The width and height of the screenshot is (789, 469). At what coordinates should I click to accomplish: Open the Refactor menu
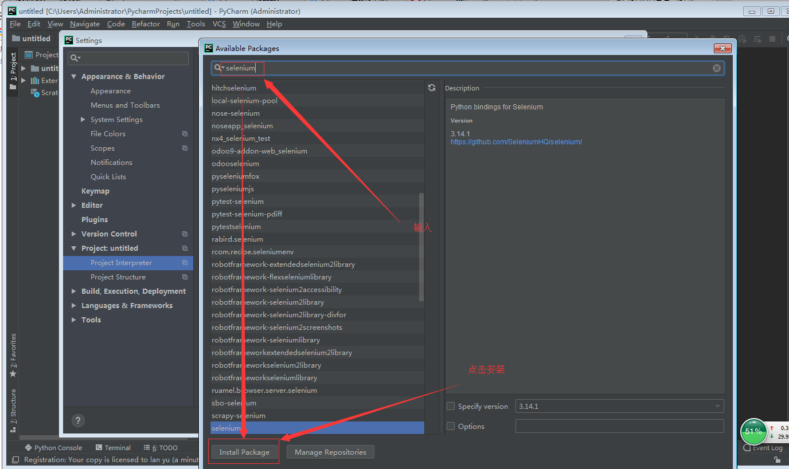(x=146, y=24)
